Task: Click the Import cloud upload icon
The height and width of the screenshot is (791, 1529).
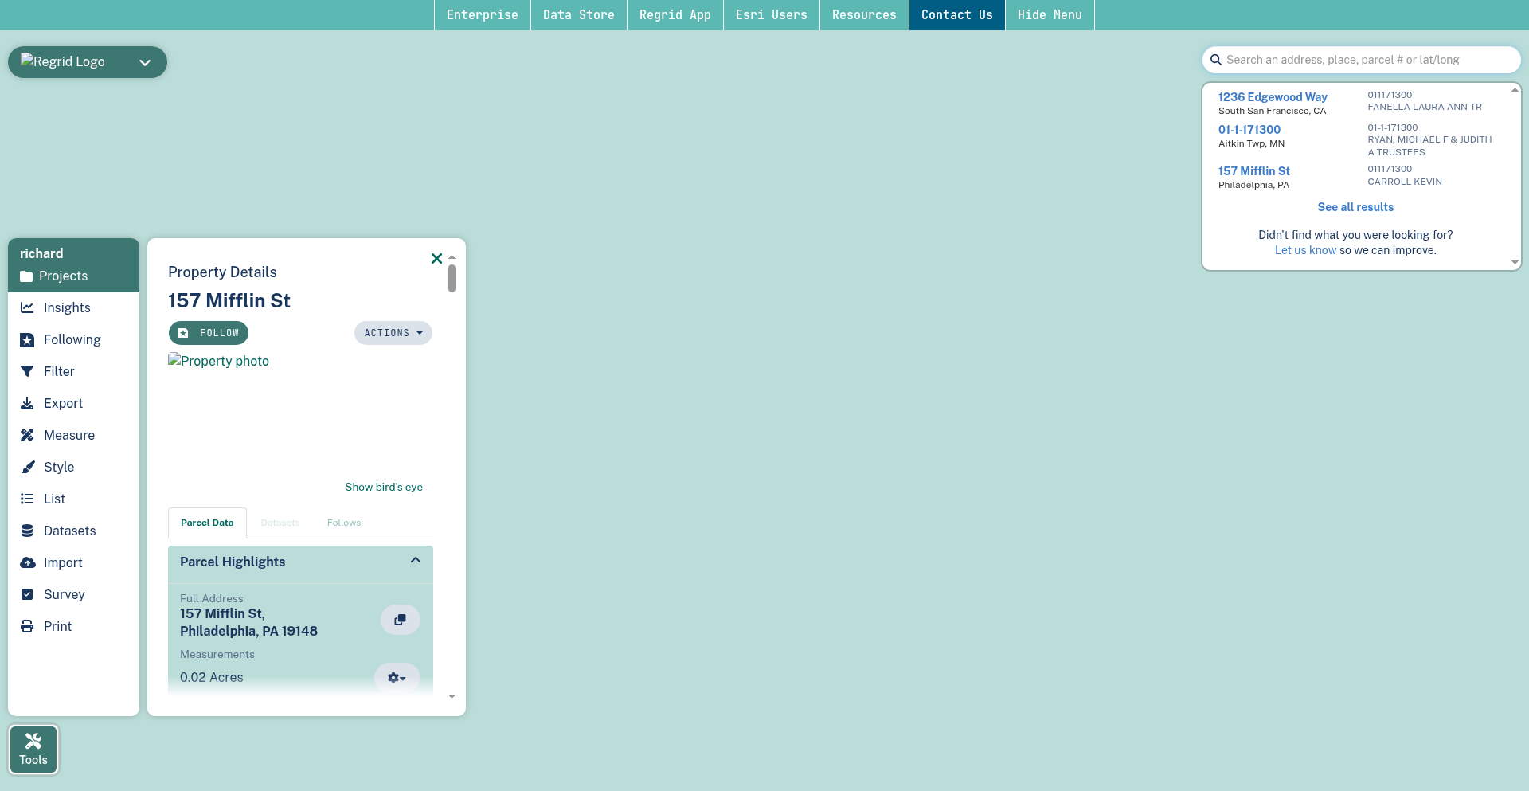Action: [27, 562]
